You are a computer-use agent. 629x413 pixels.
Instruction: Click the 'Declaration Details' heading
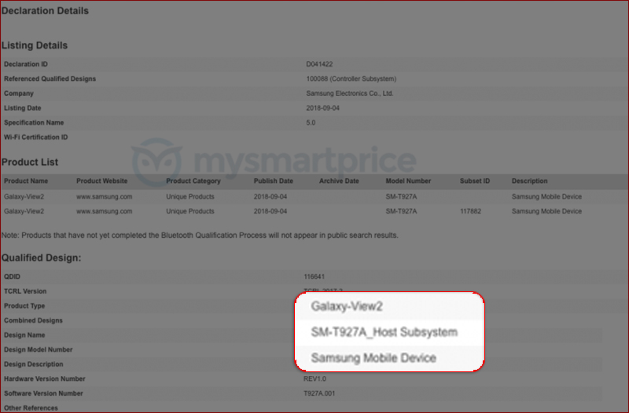click(x=45, y=11)
